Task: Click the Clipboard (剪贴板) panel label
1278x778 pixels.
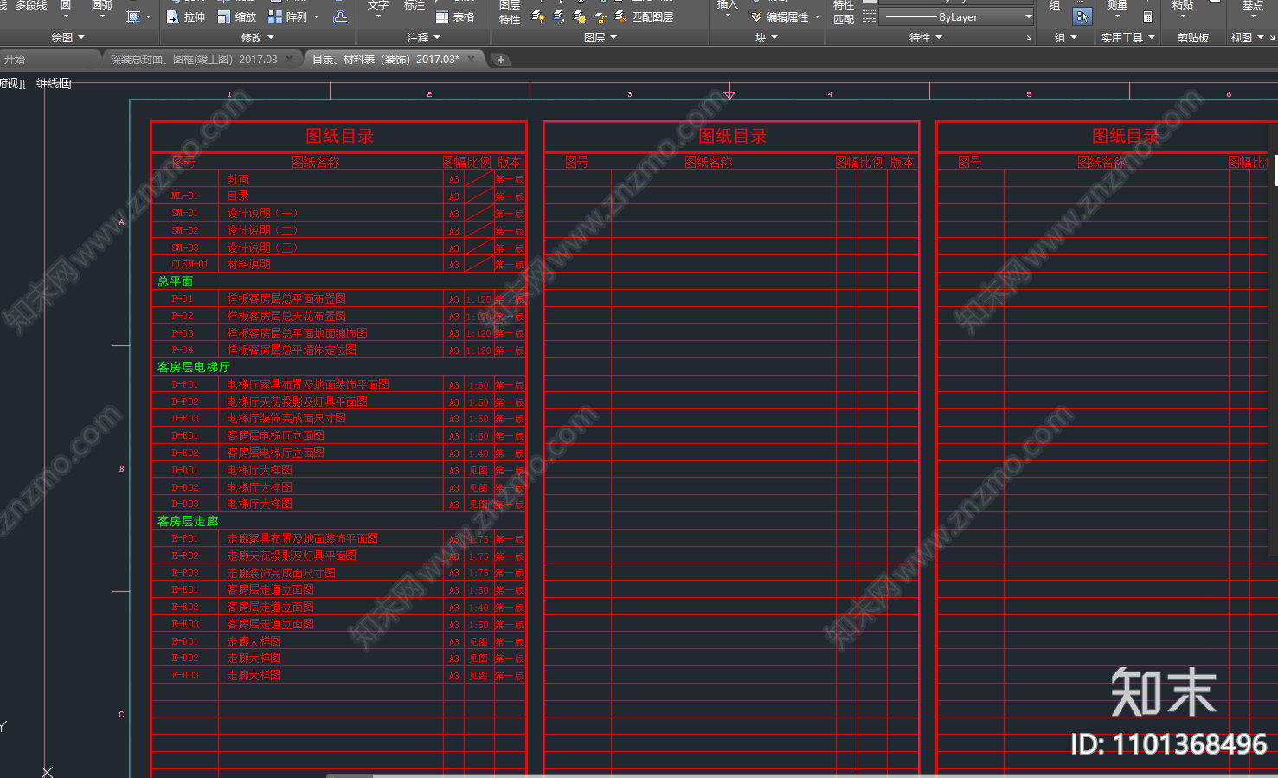Action: 1192,38
